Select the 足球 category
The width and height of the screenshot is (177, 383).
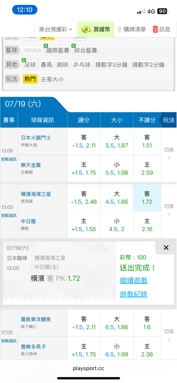30,65
